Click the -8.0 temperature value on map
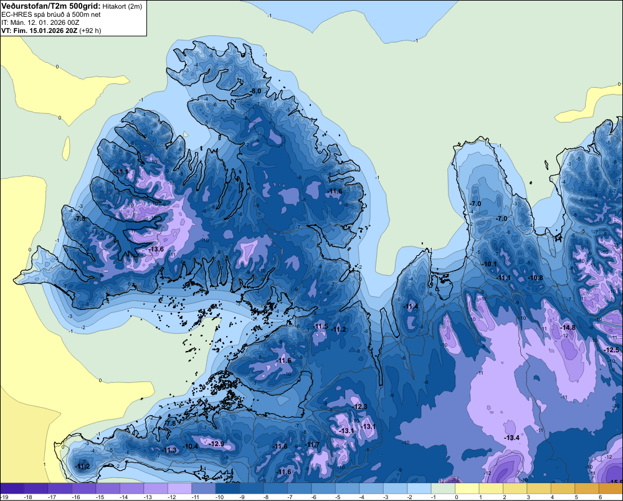Screen dimensions: 623x501 tap(255, 91)
